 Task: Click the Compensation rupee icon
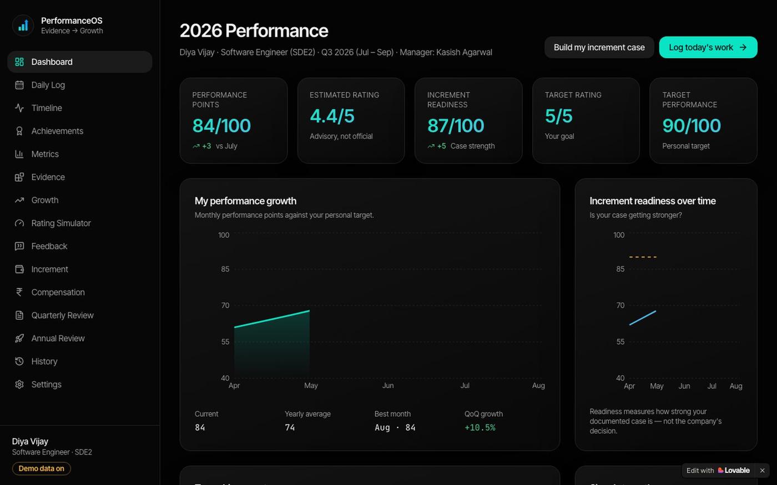coord(19,292)
